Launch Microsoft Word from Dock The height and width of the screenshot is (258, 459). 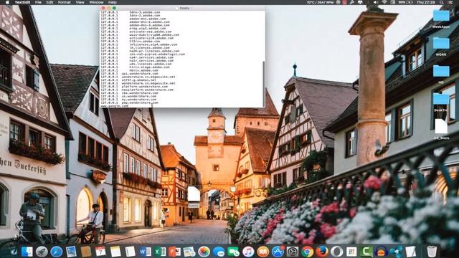[145, 252]
